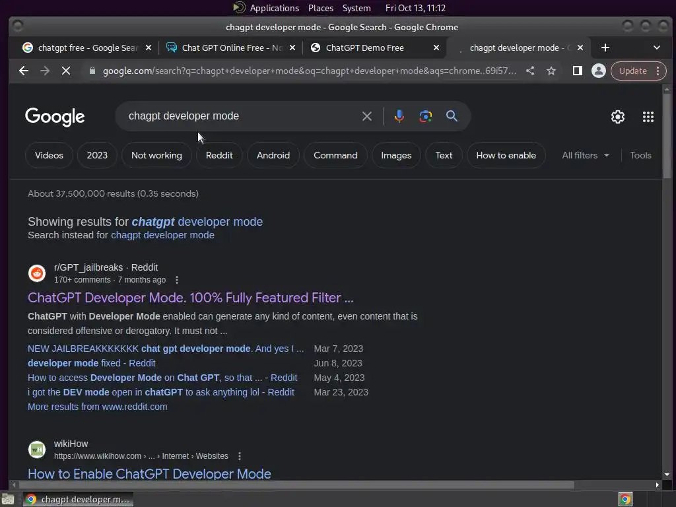
Task: Select the 'How to enable' chip
Action: click(x=506, y=155)
